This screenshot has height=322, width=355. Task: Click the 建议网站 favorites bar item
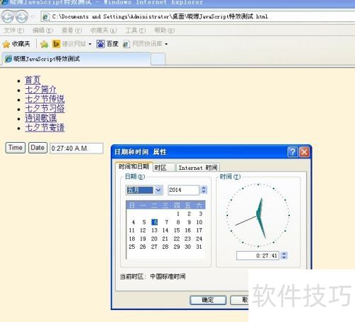pyautogui.click(x=74, y=44)
